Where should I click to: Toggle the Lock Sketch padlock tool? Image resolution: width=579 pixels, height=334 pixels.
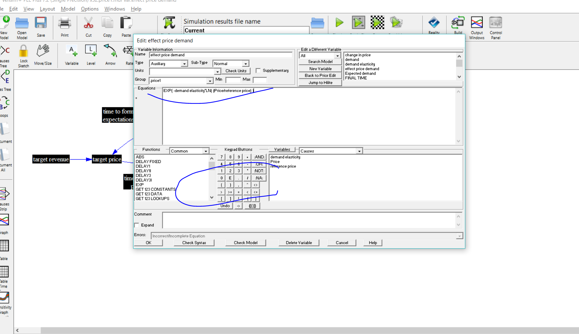pos(23,51)
